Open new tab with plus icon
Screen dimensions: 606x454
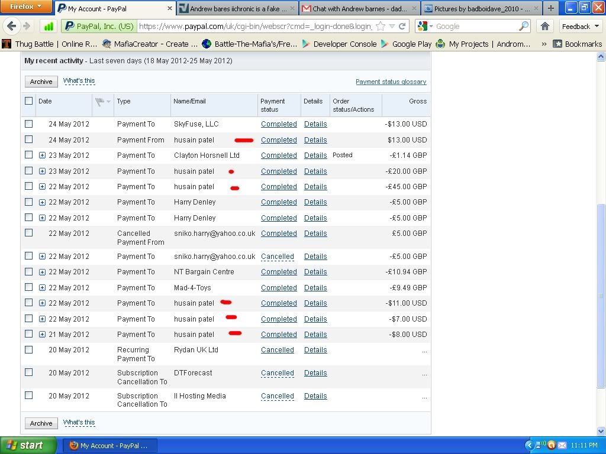click(x=550, y=8)
